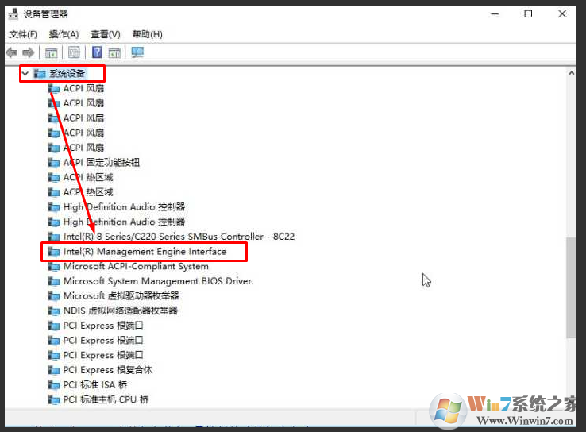Click the icon beside PCI Express 根复合体
This screenshot has height=432, width=586.
54,370
